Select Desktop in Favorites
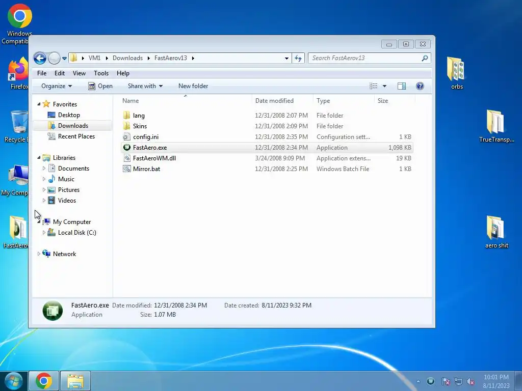This screenshot has height=391, width=522. pos(69,115)
